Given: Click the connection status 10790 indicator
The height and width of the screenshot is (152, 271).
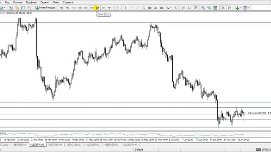Looking at the screenshot, I should pos(263,149).
